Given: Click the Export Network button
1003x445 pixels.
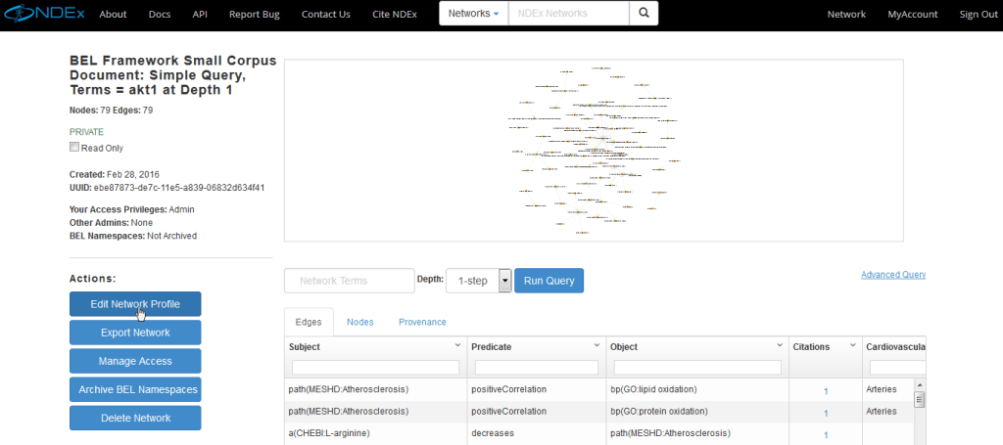Looking at the screenshot, I should click(x=135, y=333).
